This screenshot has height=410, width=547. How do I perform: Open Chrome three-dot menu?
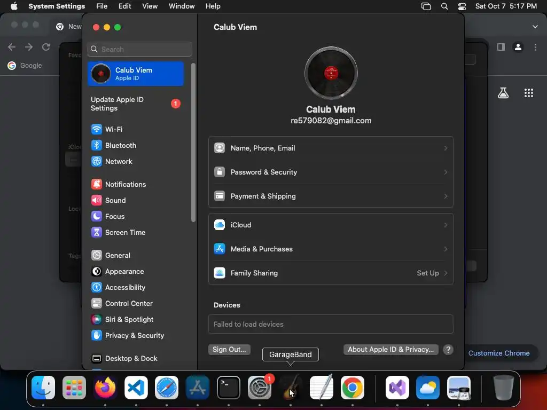pyautogui.click(x=535, y=47)
